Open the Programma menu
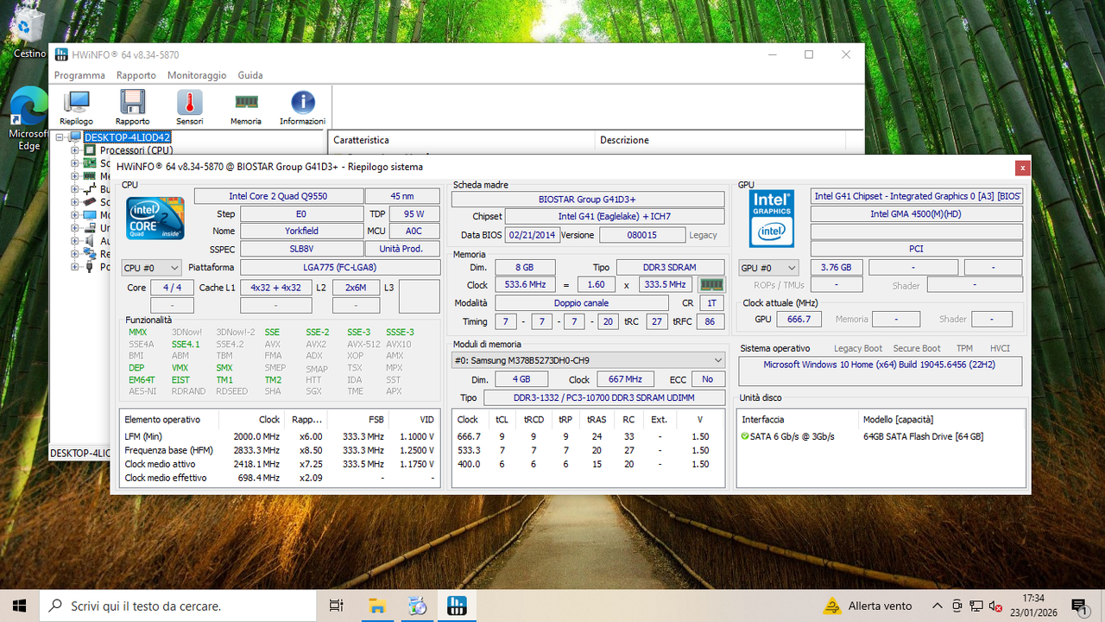Screen dimensions: 1105x622 [79, 75]
